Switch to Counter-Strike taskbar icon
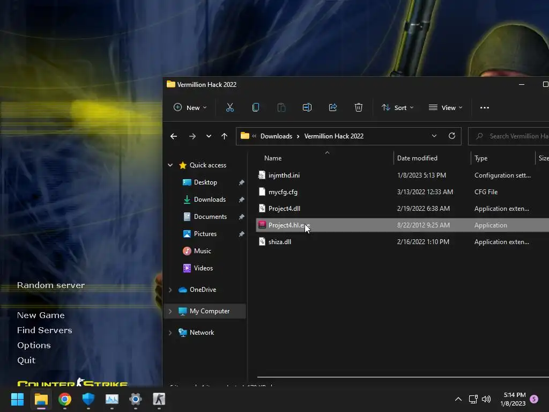This screenshot has width=549, height=412. point(159,399)
